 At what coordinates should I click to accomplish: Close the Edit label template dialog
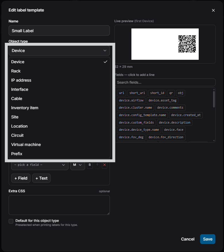213,10
